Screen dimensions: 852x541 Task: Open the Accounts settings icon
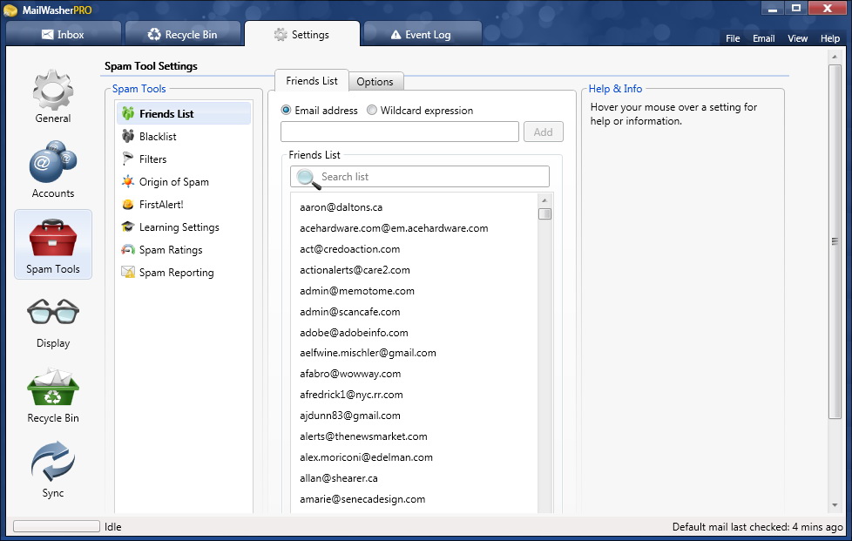click(x=53, y=162)
